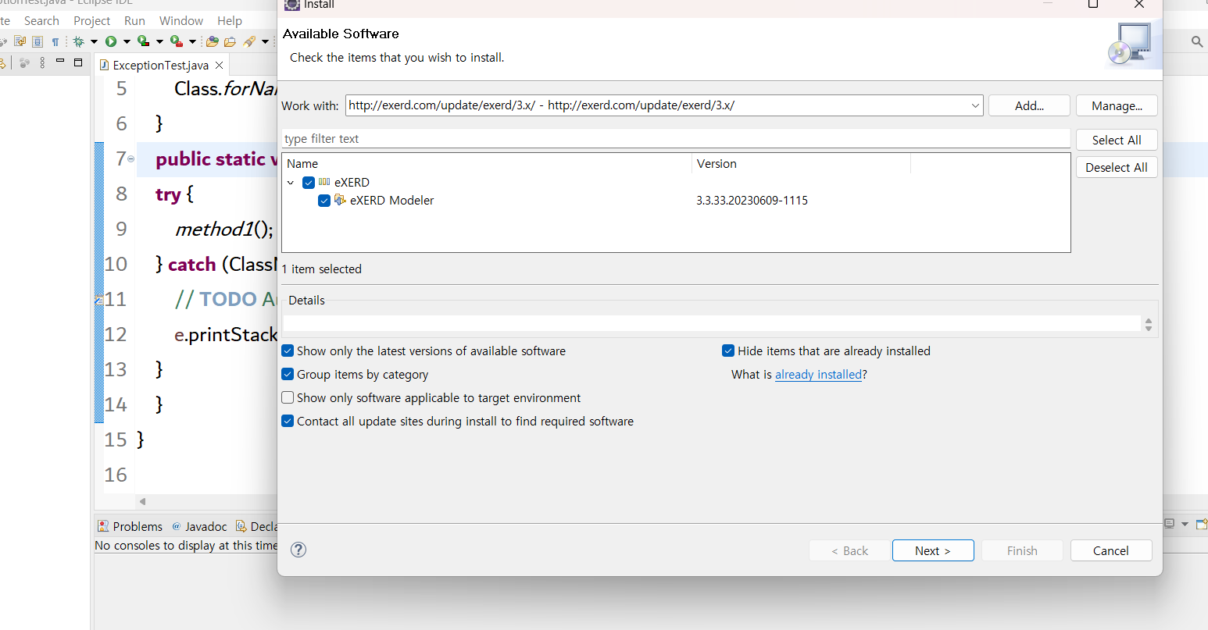Click the Open Task folder icon in toolbar
The height and width of the screenshot is (630, 1208).
[x=230, y=41]
